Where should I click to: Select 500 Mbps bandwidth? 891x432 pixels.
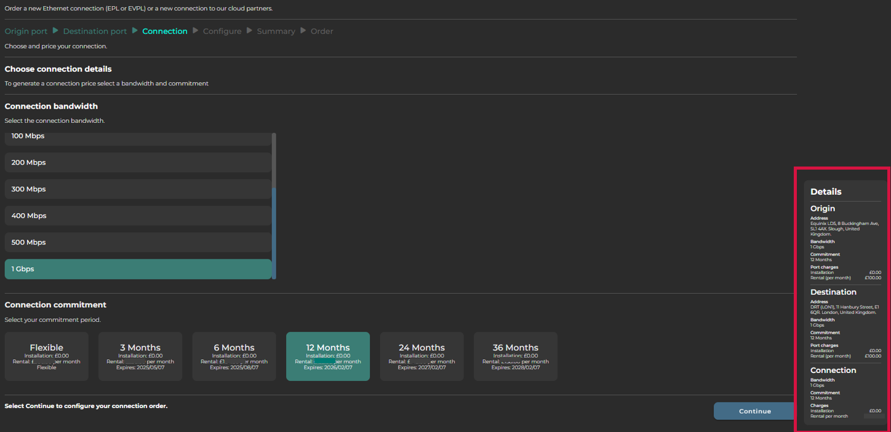138,242
